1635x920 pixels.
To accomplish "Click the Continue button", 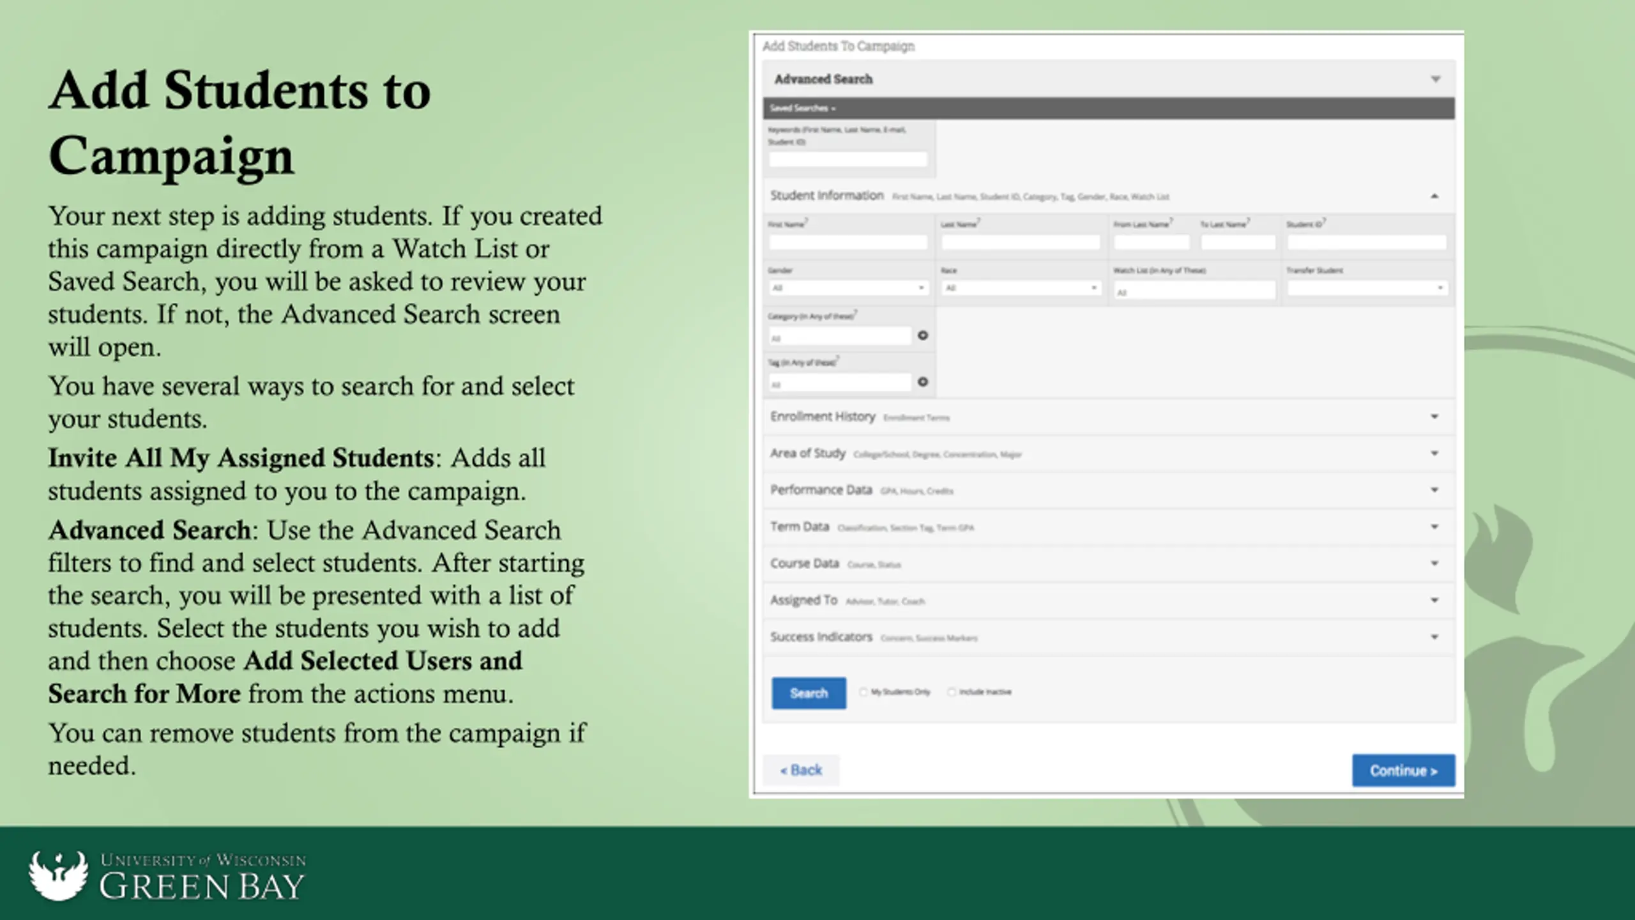I will 1403,770.
